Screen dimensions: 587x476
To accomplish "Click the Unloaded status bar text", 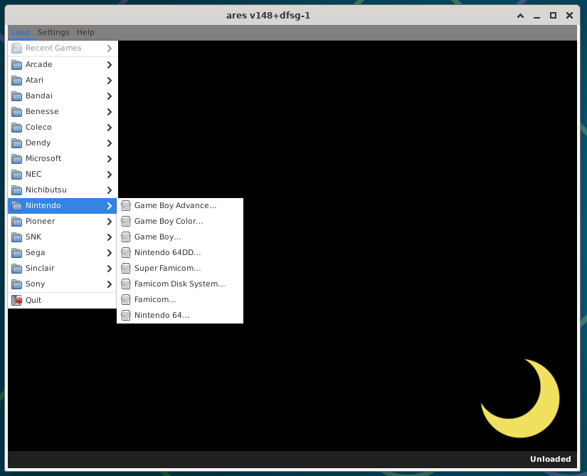I will coord(550,459).
